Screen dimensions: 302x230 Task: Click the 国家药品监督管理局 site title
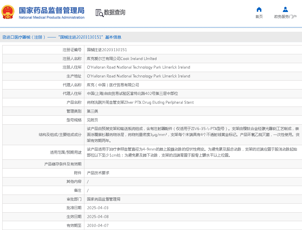[51, 10]
